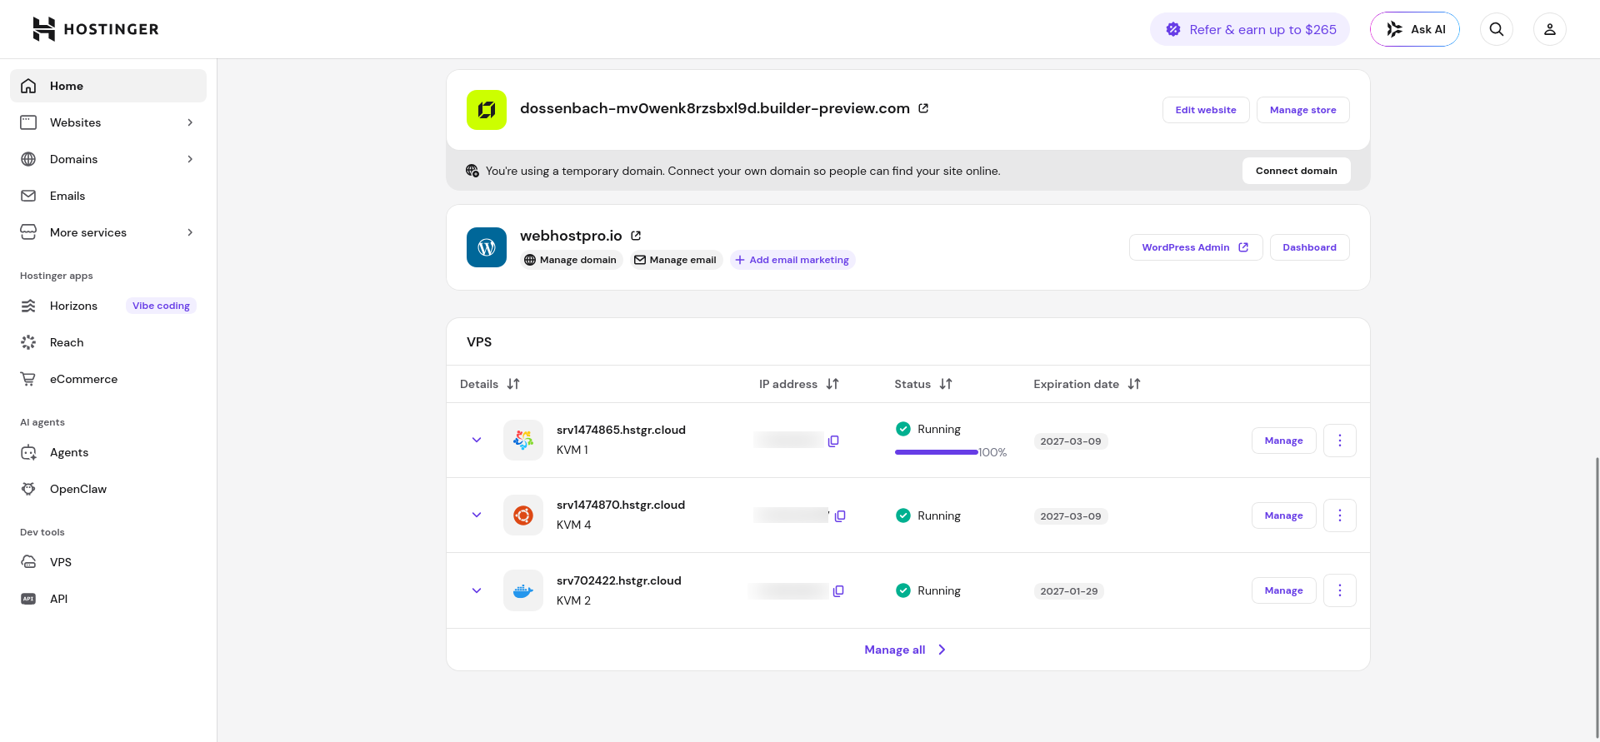Expand srv1474870.hstgr.cloud row chevron
Screen dimensions: 1600x742
(x=477, y=515)
